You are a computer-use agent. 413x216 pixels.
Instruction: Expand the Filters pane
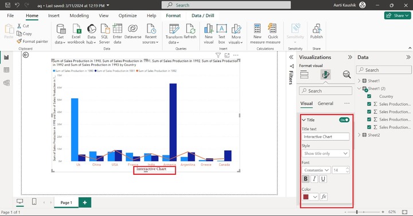click(291, 57)
